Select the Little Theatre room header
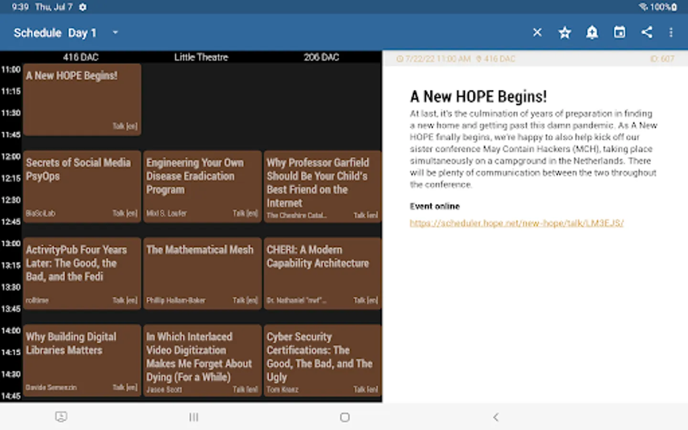Screen dimensions: 688x430 (x=201, y=57)
